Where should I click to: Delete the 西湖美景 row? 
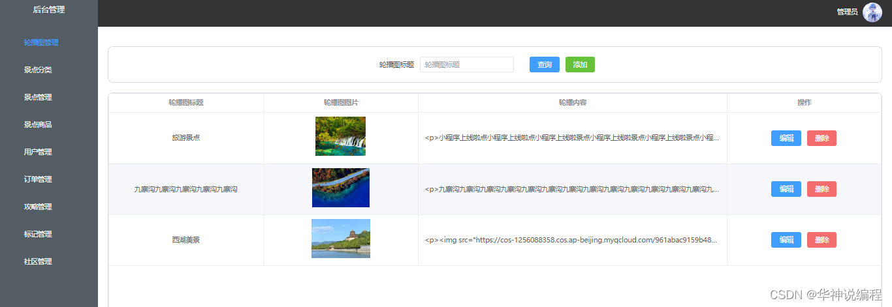(821, 240)
